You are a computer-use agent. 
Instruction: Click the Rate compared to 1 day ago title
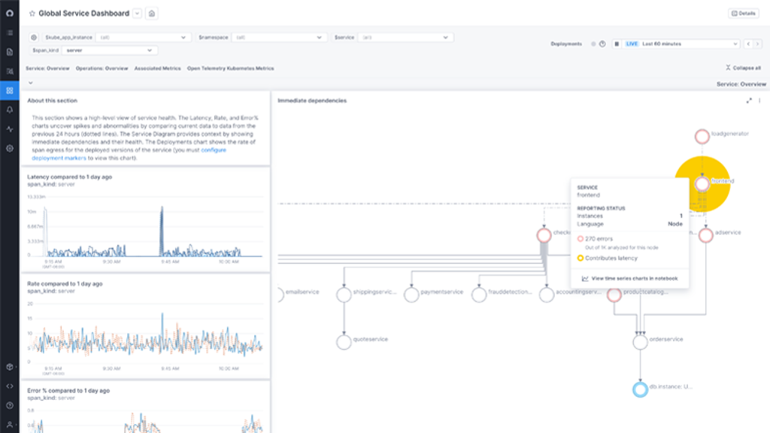point(65,283)
